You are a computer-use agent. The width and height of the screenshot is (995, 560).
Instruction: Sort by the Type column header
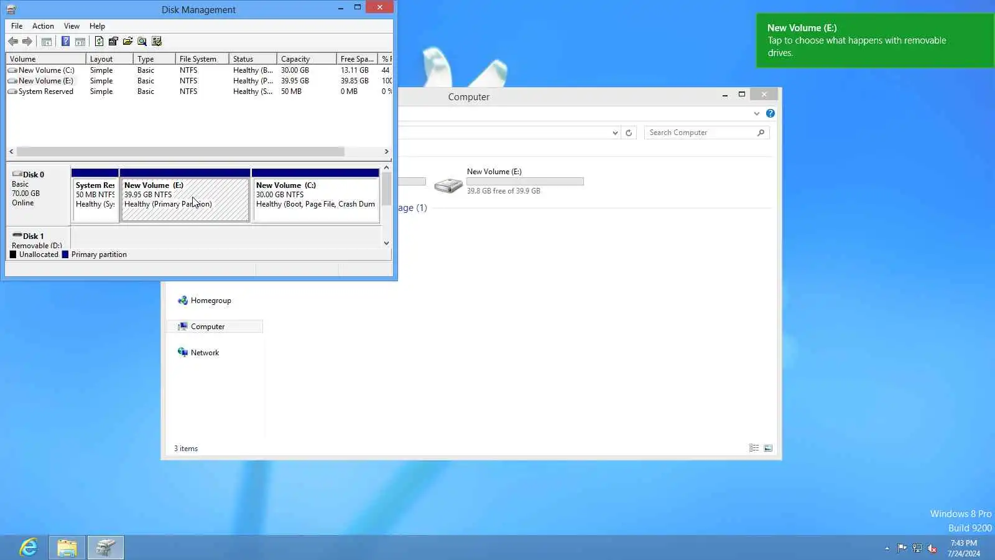tap(154, 59)
